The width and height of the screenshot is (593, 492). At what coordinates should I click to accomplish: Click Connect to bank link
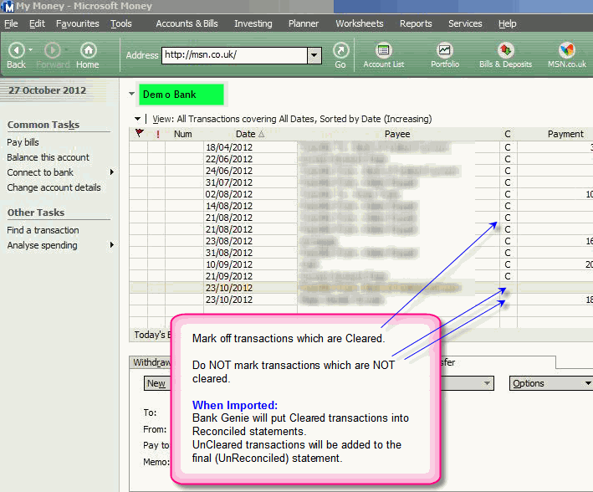click(x=40, y=172)
